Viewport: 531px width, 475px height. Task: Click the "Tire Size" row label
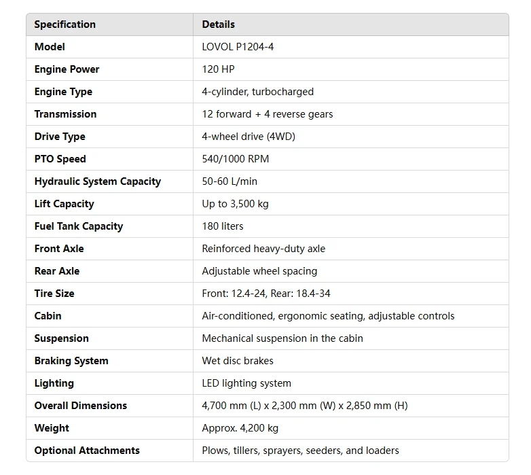coord(54,294)
